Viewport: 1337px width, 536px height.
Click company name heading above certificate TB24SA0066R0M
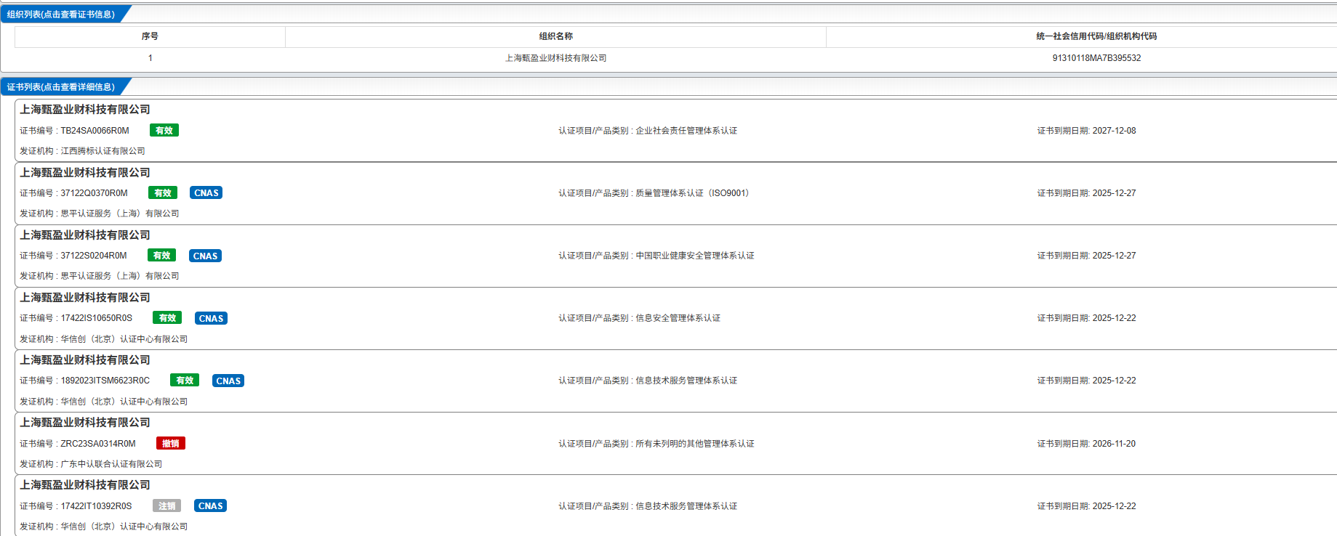(85, 110)
